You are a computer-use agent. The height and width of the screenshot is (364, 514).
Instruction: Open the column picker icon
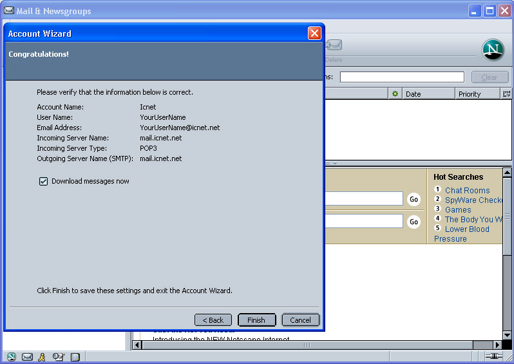click(506, 94)
